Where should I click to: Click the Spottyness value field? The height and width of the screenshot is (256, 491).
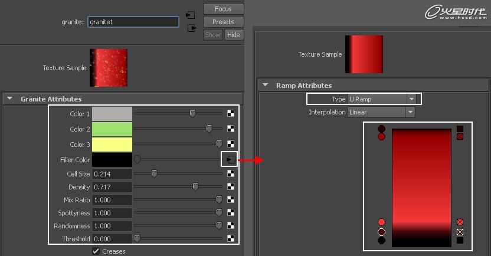[x=112, y=213]
